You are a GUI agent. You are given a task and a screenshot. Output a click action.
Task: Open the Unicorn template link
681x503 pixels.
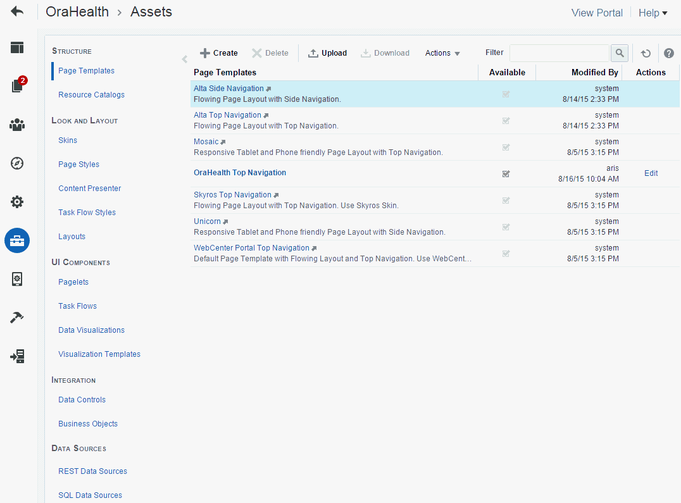point(207,221)
